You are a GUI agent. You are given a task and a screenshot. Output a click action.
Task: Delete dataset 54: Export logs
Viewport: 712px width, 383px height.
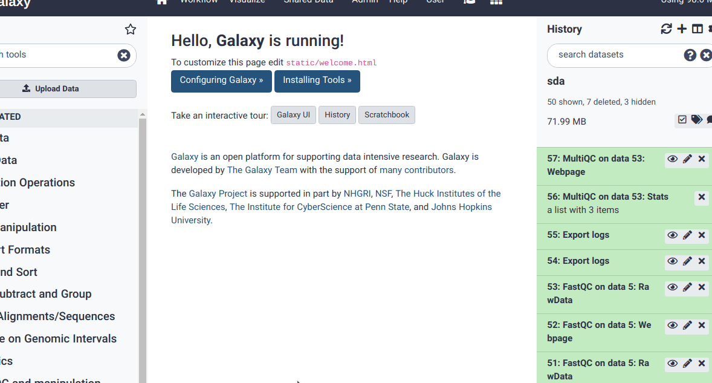pos(702,261)
